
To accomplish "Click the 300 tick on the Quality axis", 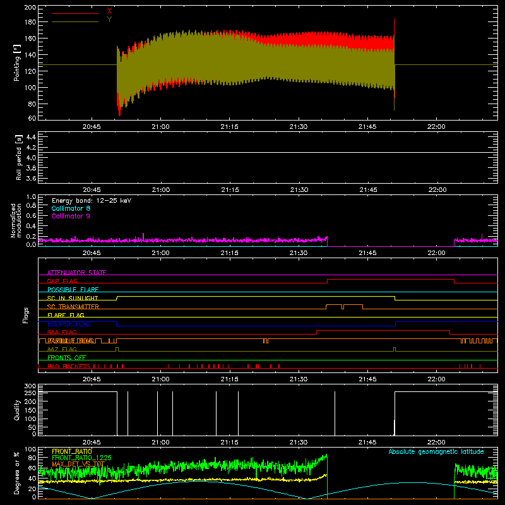I will [x=30, y=386].
